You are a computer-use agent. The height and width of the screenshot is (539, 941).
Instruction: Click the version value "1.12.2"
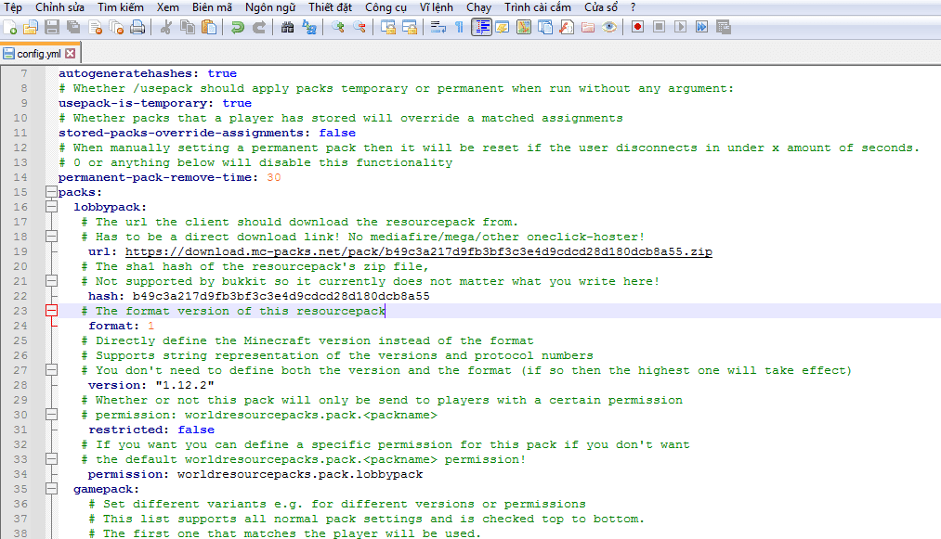(185, 386)
